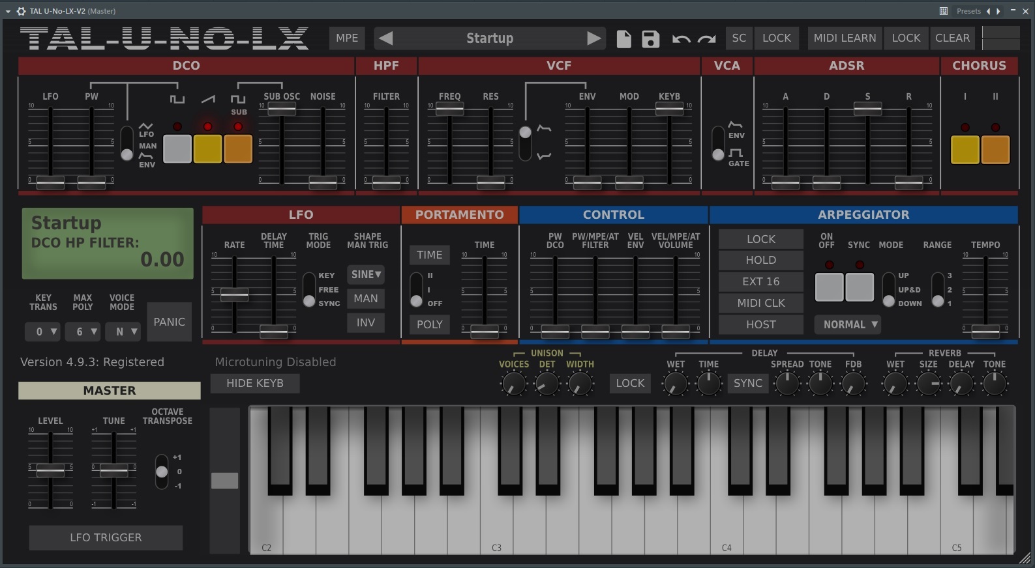
Task: Open arpeggiator NORMAL mode dropdown
Action: click(x=848, y=324)
